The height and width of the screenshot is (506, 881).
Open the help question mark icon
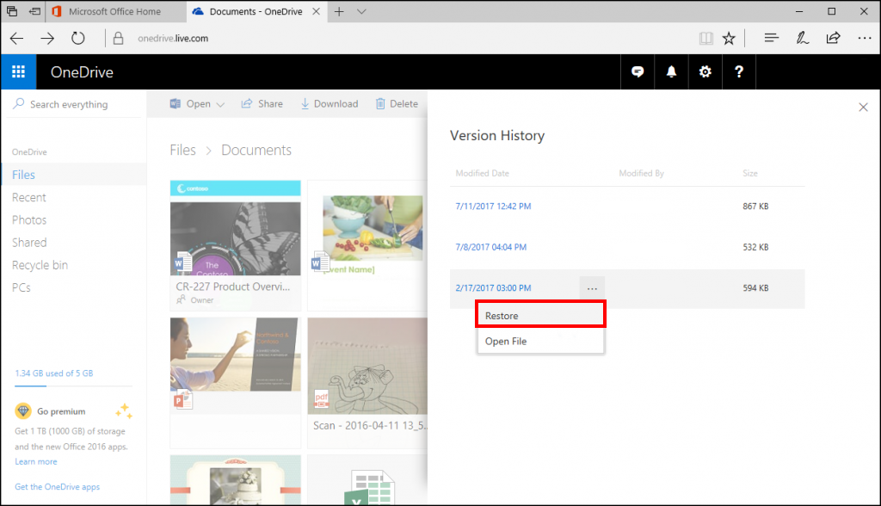coord(739,72)
